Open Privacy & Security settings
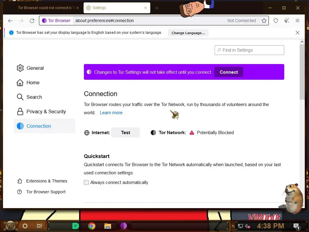 (x=44, y=111)
